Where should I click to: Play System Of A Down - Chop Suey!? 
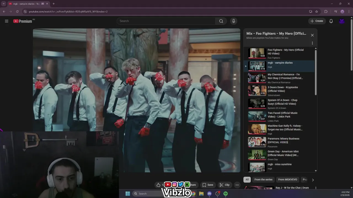tap(279, 104)
